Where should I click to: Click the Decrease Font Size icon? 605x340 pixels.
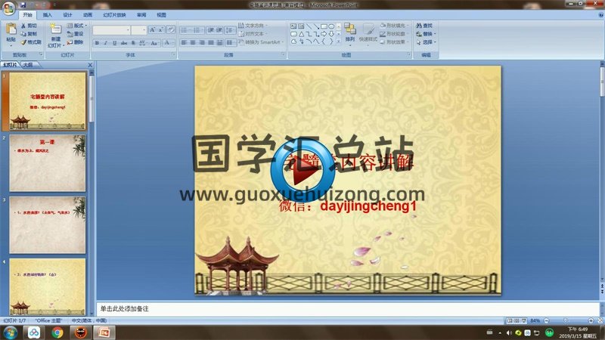coord(161,29)
